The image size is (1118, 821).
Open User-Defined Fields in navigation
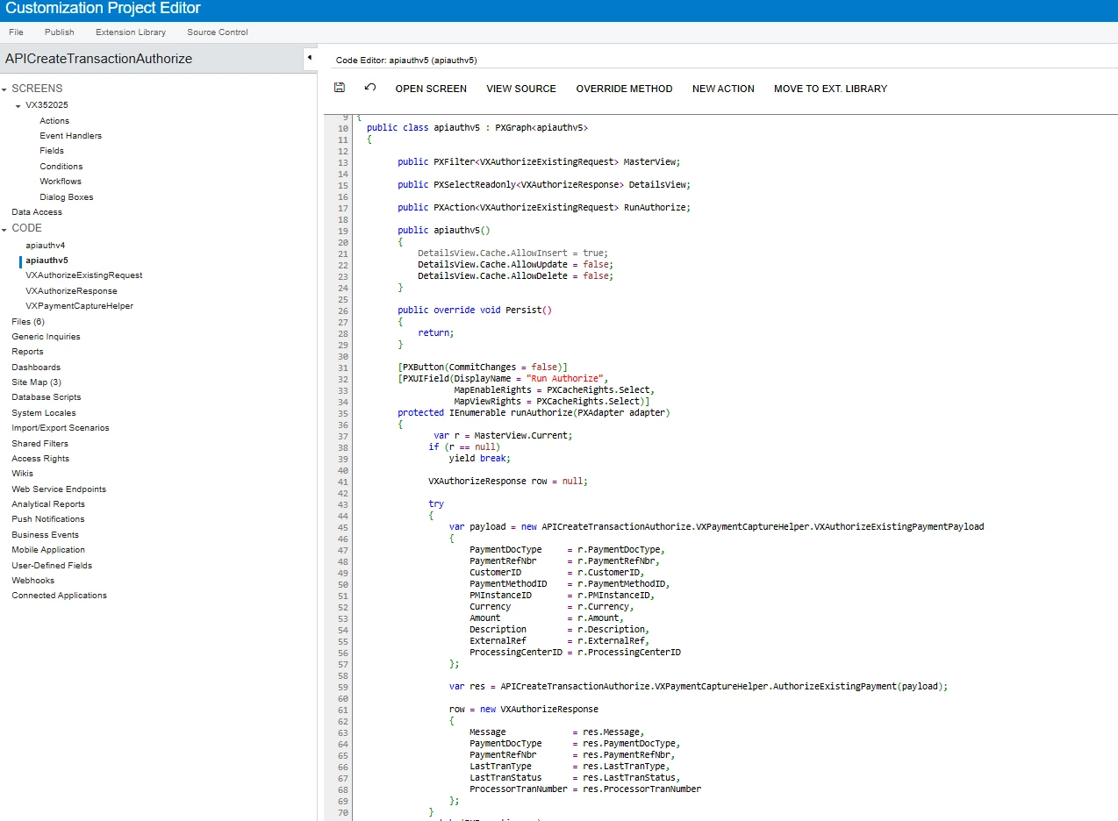[52, 566]
